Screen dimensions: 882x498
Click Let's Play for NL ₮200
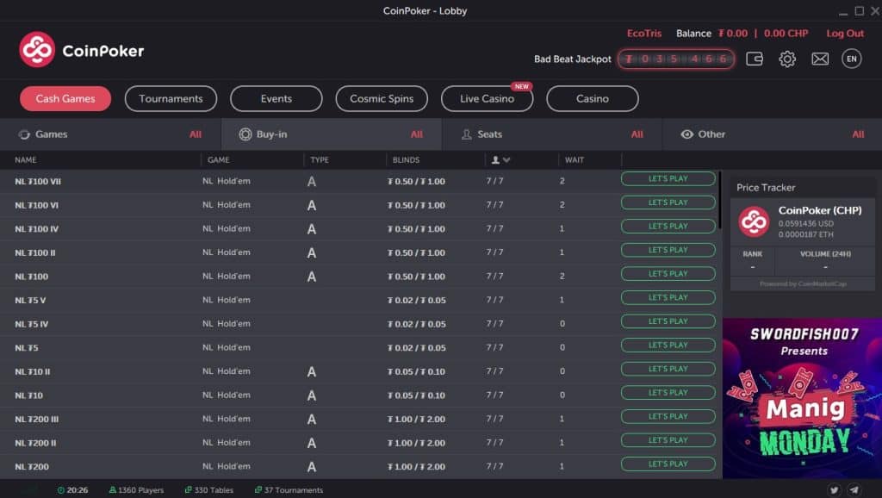[668, 464]
